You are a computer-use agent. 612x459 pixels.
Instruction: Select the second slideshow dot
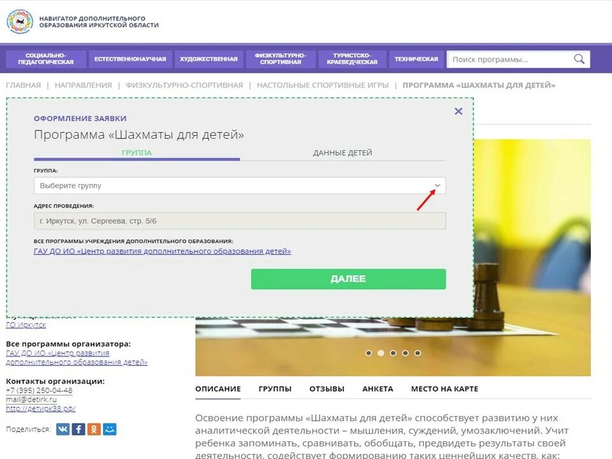click(x=381, y=353)
